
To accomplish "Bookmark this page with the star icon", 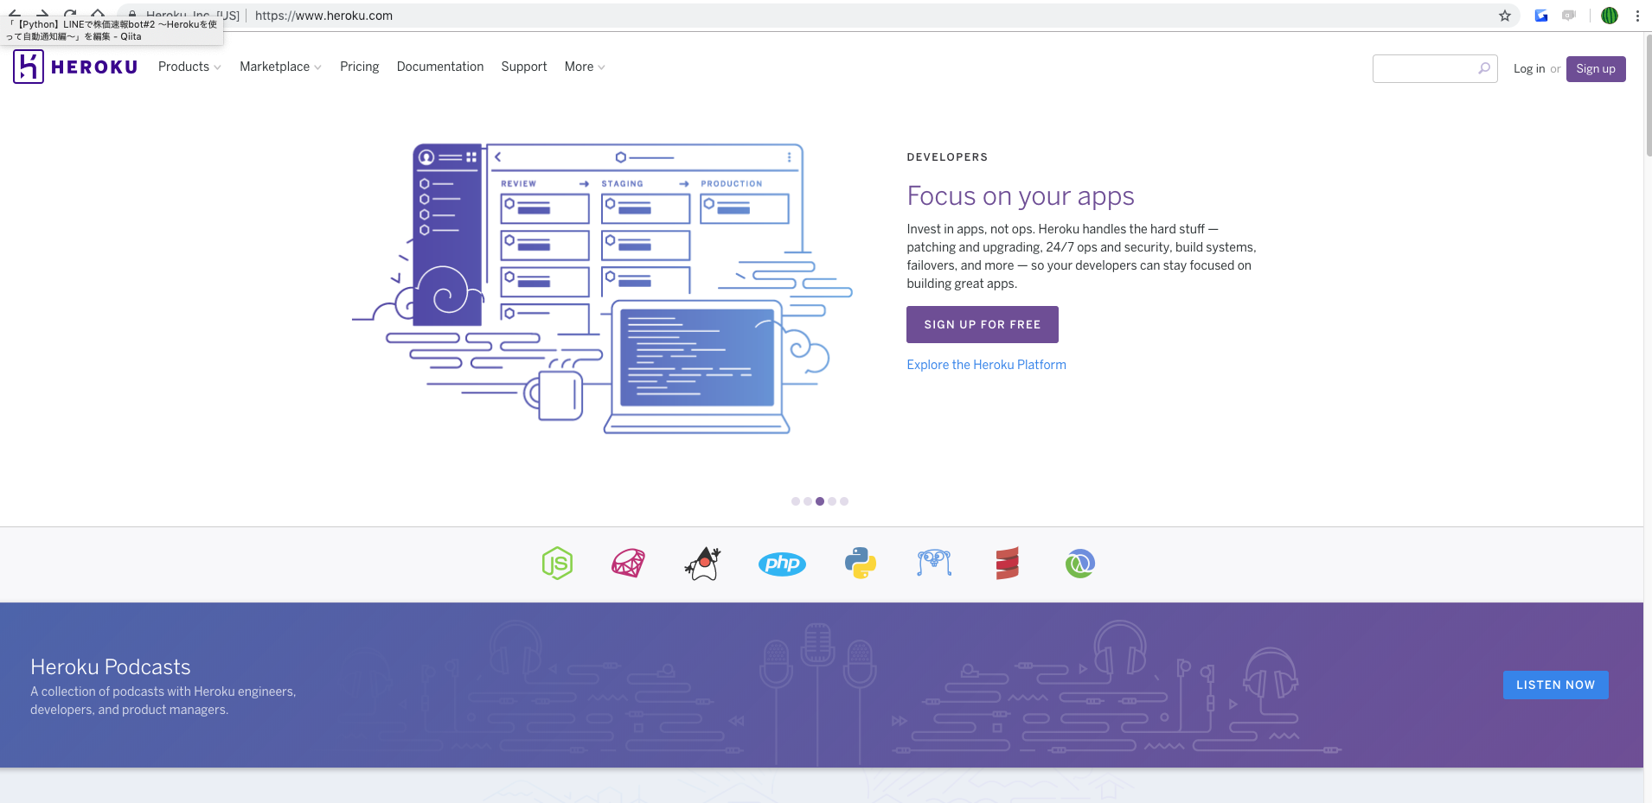I will click(1505, 16).
